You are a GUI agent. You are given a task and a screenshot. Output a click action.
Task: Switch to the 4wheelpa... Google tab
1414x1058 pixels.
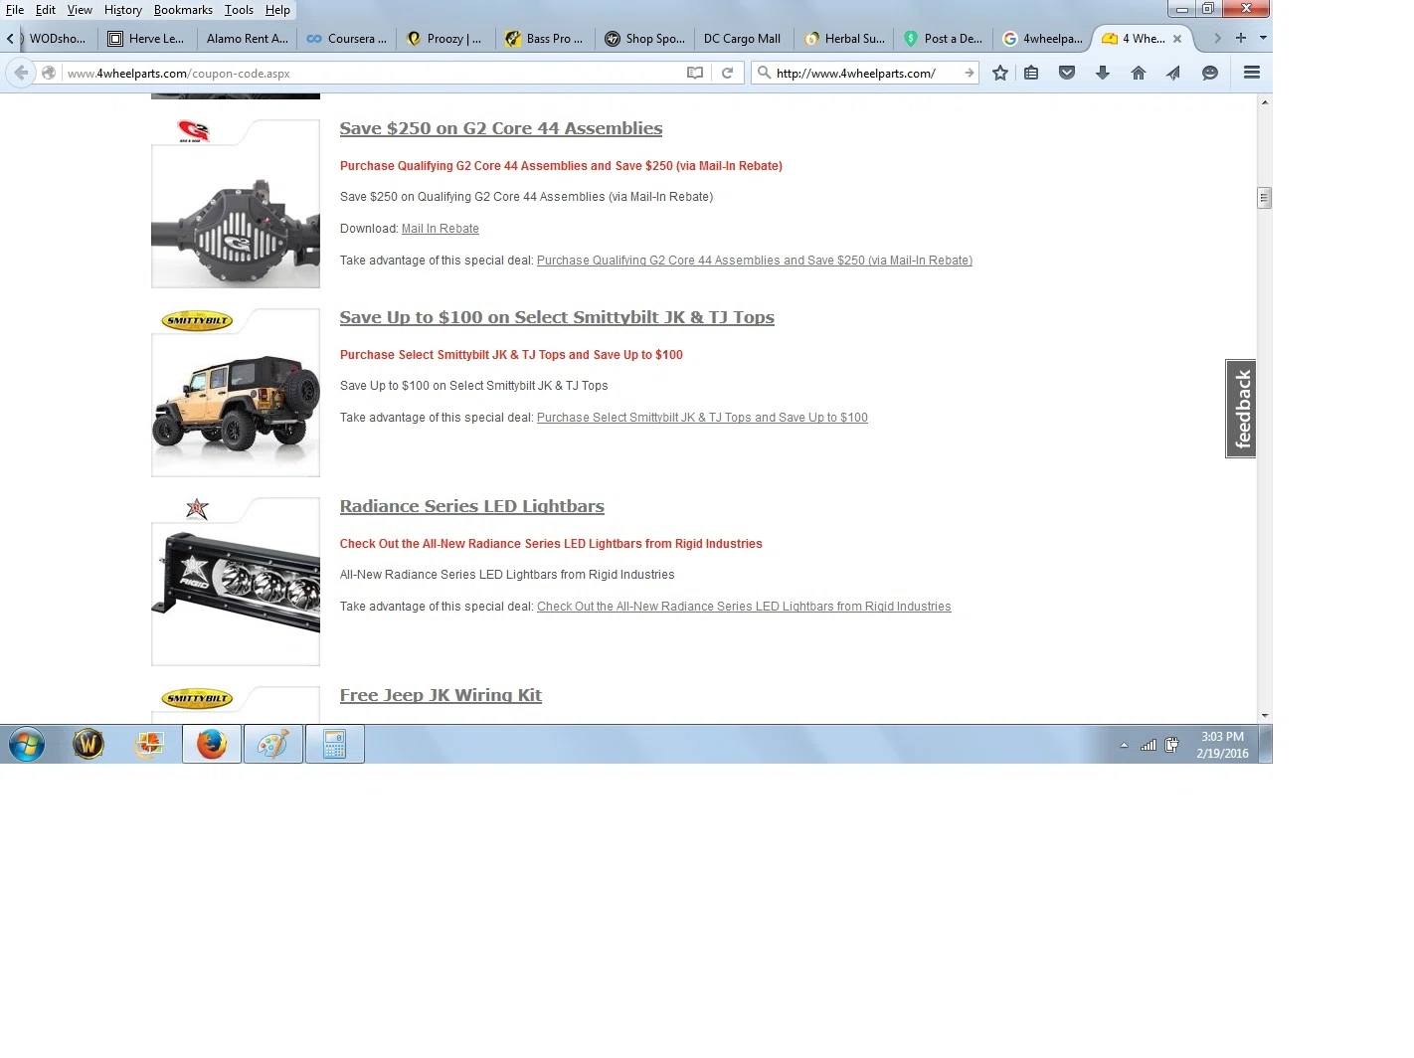pyautogui.click(x=1042, y=39)
